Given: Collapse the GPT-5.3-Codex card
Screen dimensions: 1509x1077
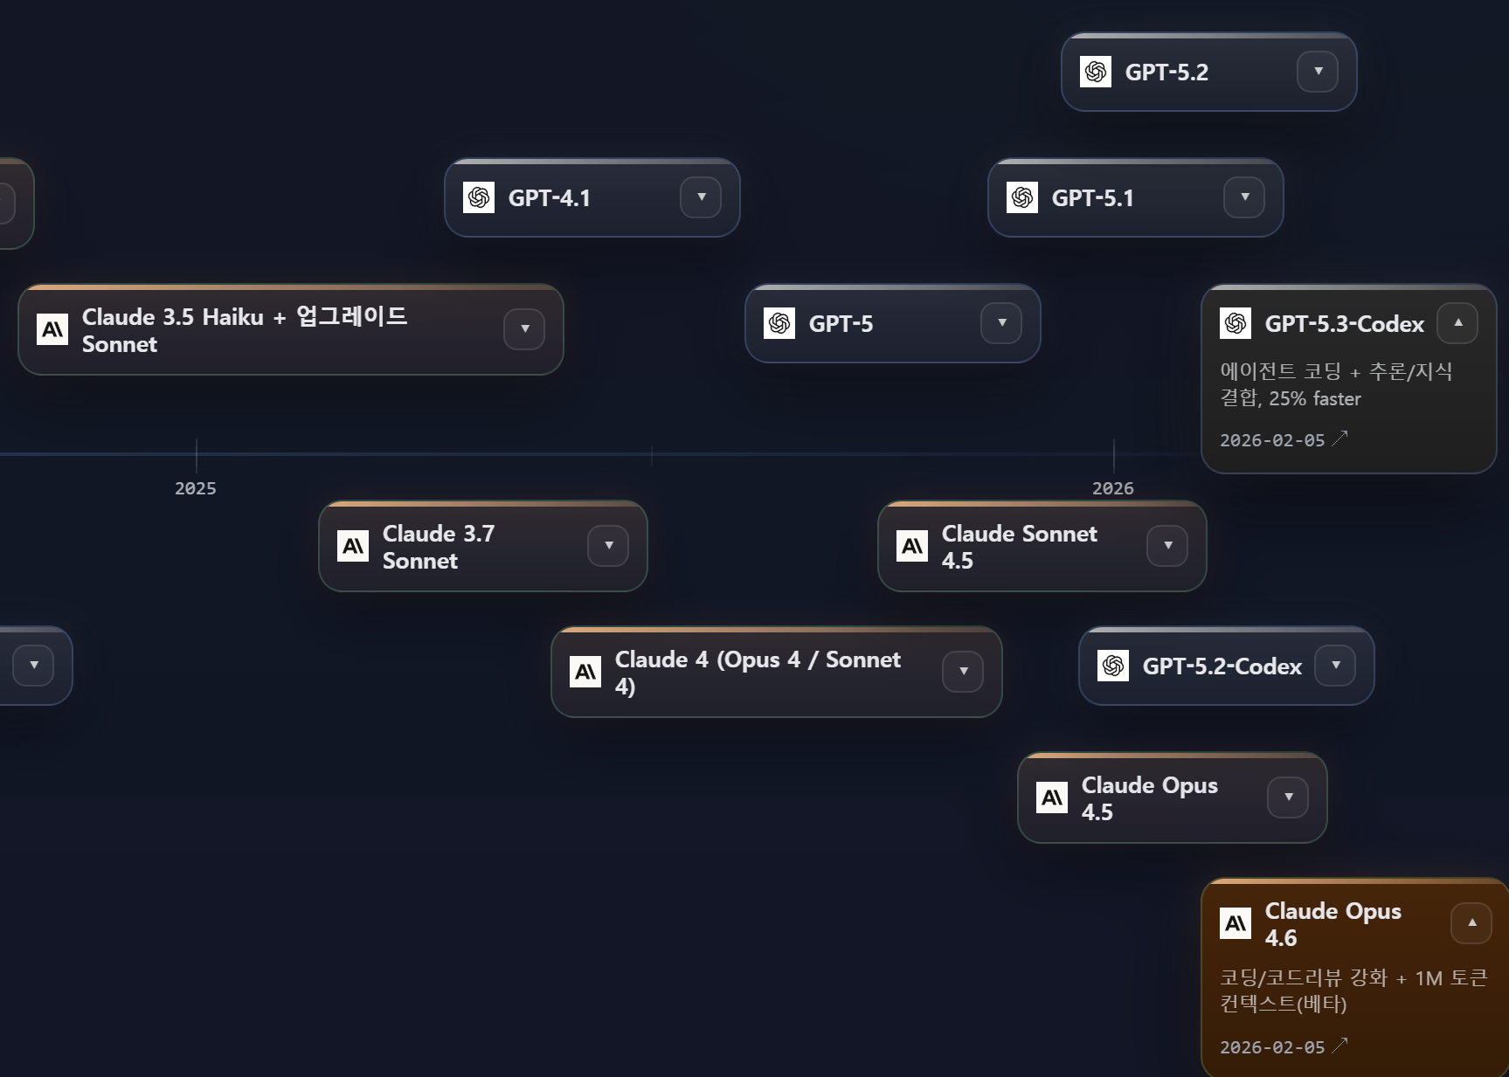Looking at the screenshot, I should coord(1457,323).
